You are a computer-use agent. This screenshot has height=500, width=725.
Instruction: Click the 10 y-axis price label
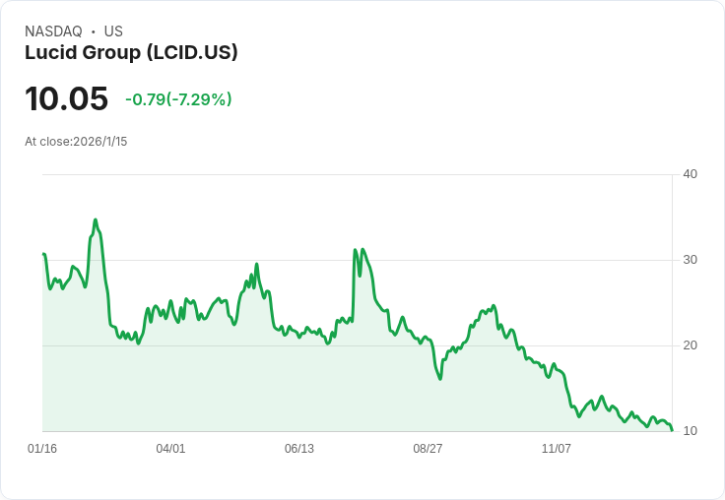(x=690, y=431)
